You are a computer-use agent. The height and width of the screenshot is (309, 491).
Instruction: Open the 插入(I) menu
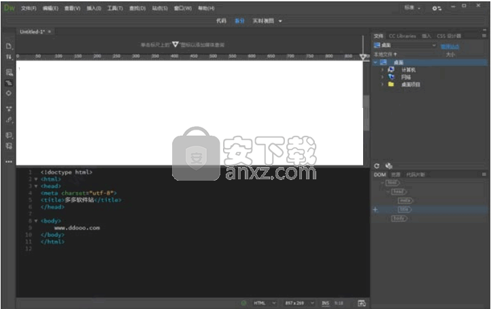point(94,8)
